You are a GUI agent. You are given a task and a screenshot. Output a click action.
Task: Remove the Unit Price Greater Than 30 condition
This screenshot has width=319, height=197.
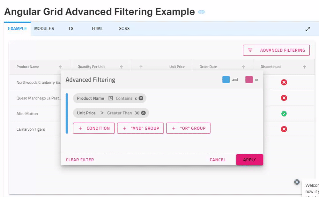pos(143,113)
